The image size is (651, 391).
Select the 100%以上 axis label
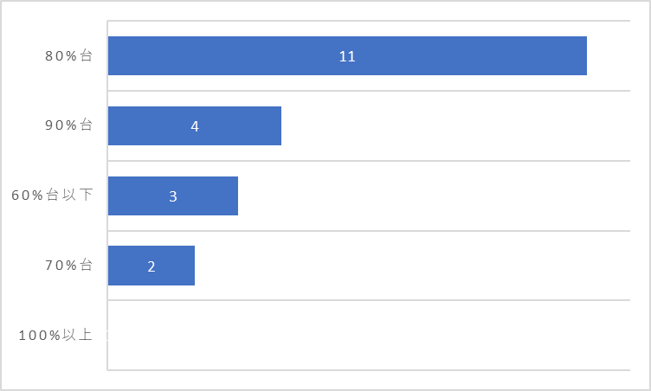coord(55,335)
